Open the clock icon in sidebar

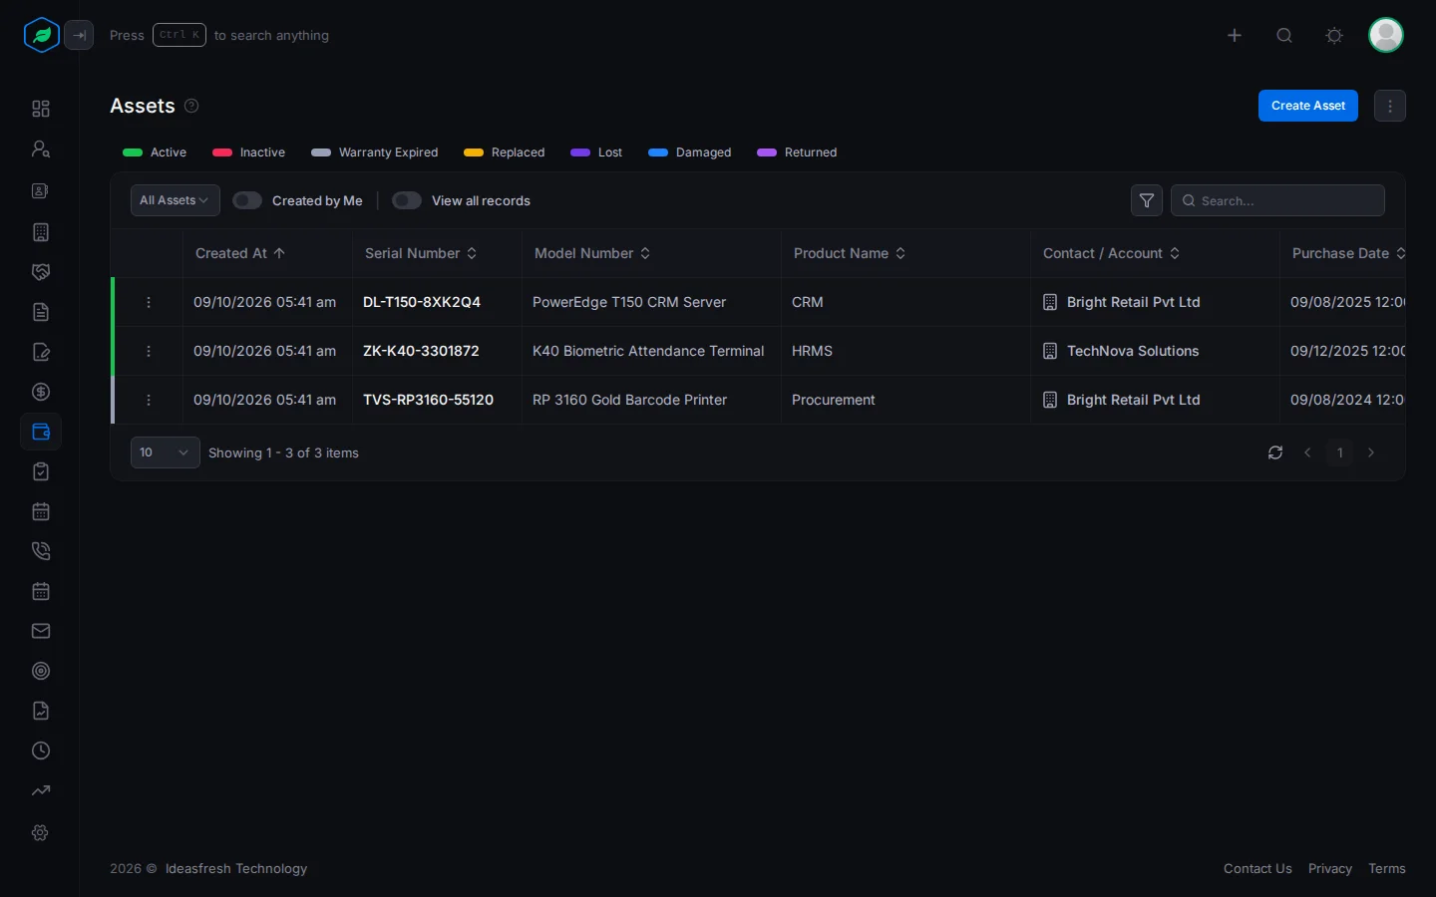click(x=41, y=750)
